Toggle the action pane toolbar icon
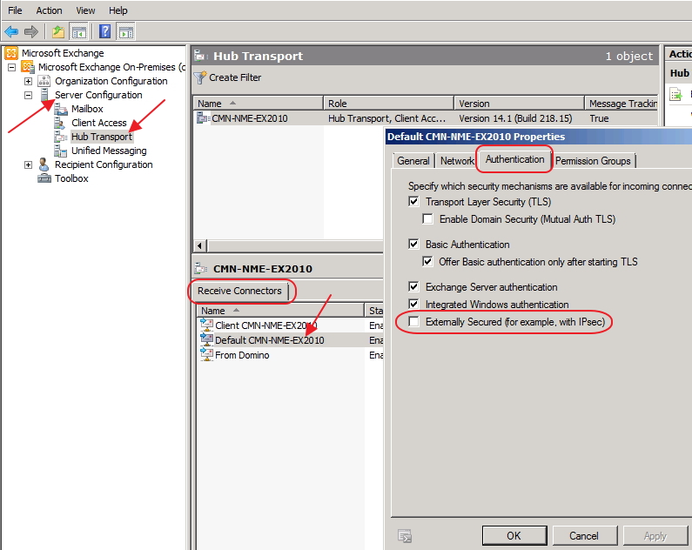 tap(126, 31)
